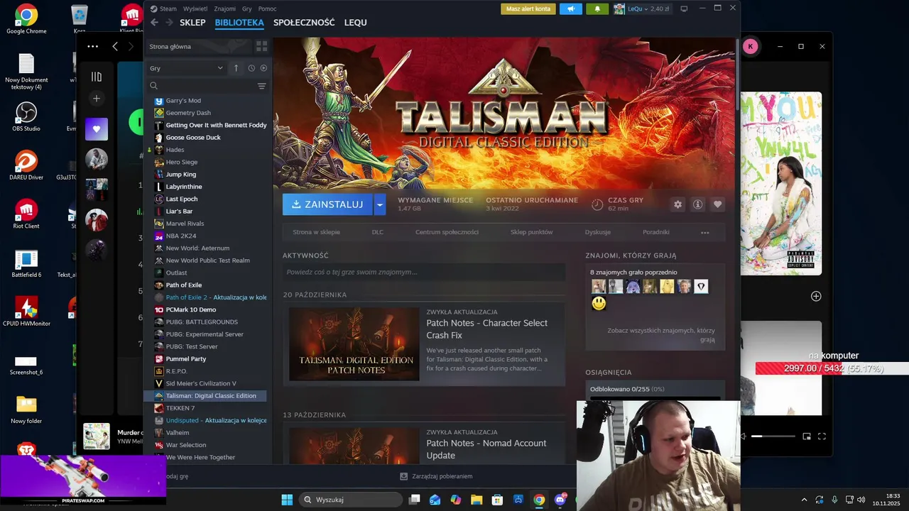Open advanced library filters icon

pos(261,86)
